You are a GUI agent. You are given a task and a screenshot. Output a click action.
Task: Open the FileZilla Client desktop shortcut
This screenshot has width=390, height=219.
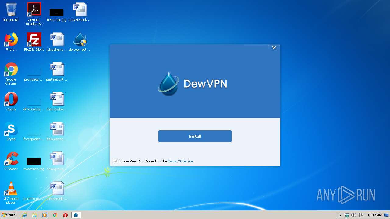click(34, 42)
